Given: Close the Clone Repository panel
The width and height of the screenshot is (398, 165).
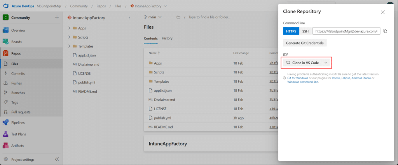Looking at the screenshot, I should pos(383,12).
